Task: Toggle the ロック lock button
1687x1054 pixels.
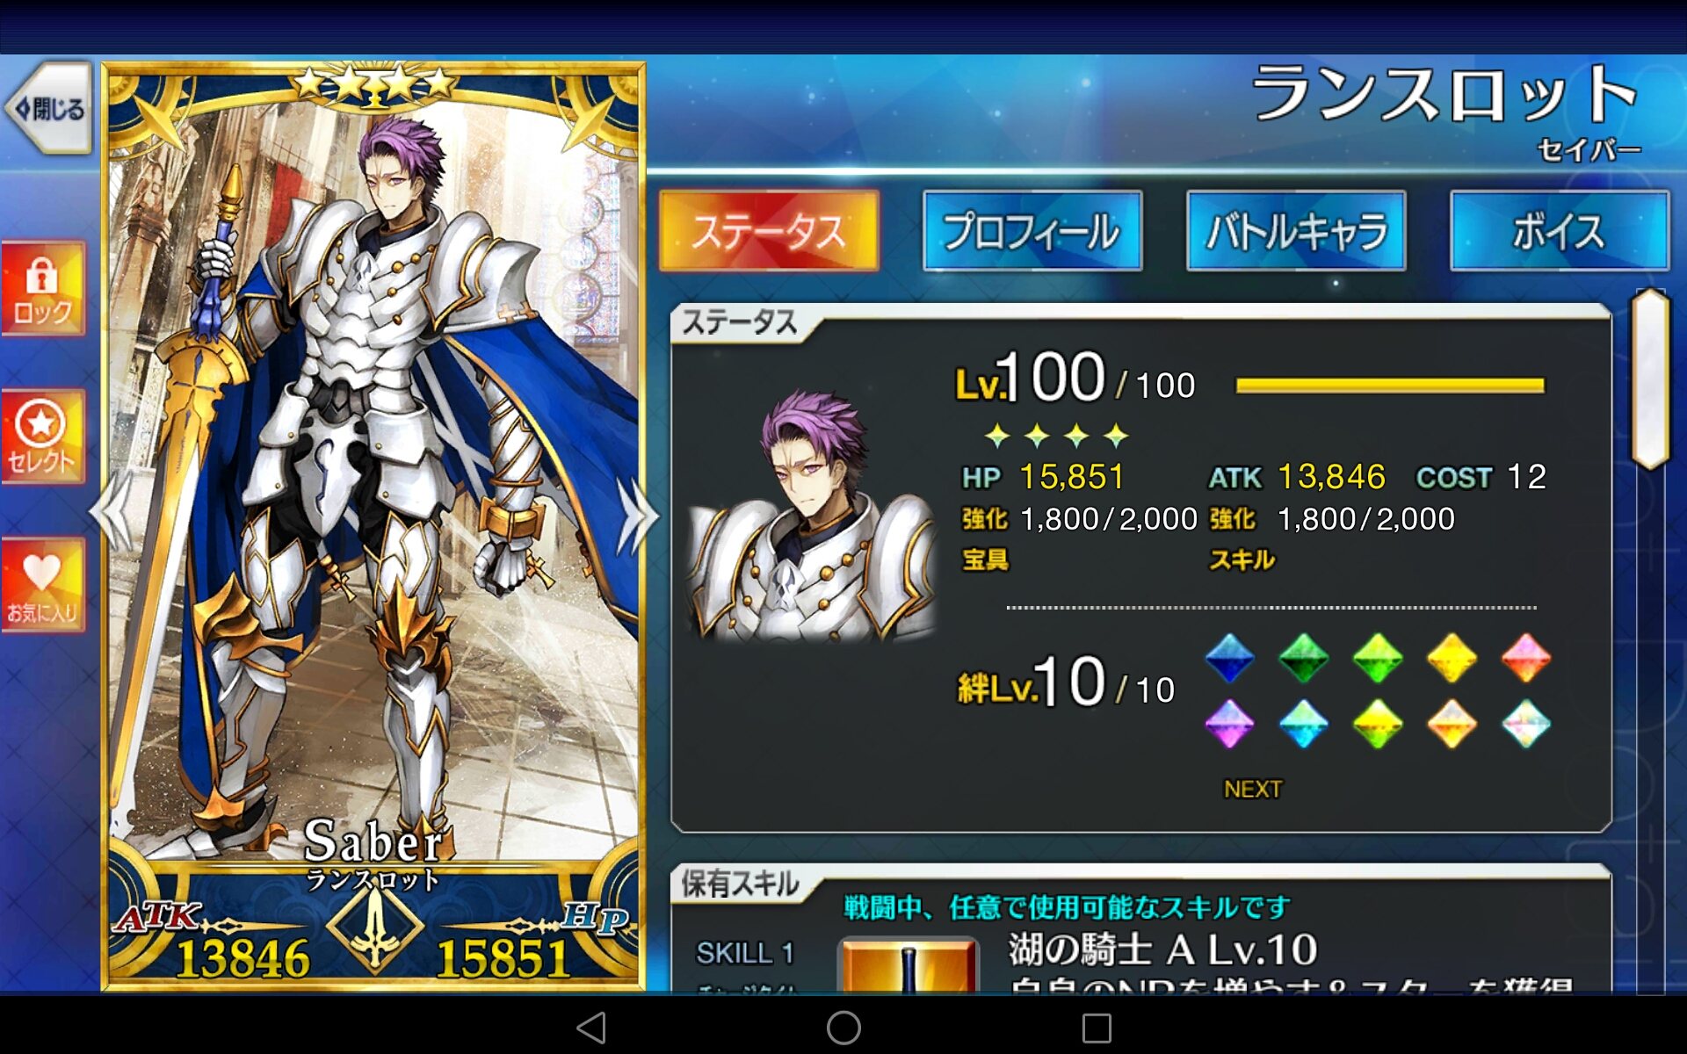Action: (43, 289)
